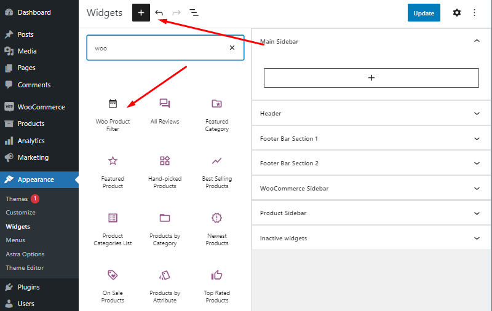Open the options three-dot menu

coord(474,12)
